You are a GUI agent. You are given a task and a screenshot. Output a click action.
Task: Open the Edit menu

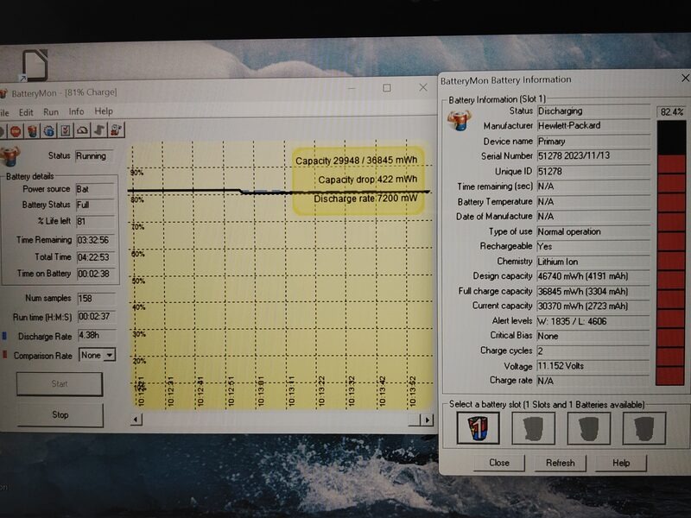click(x=26, y=112)
